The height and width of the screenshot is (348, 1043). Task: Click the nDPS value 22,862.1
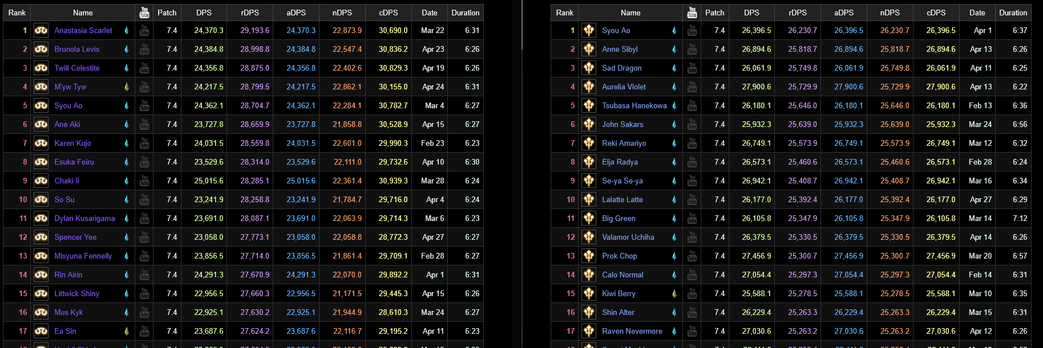347,87
